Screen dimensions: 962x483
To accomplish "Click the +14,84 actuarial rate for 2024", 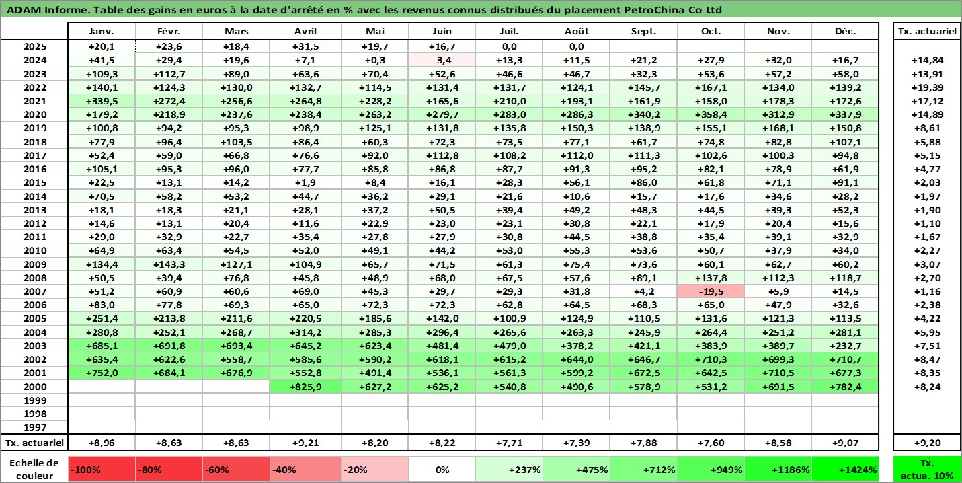I will pyautogui.click(x=926, y=60).
